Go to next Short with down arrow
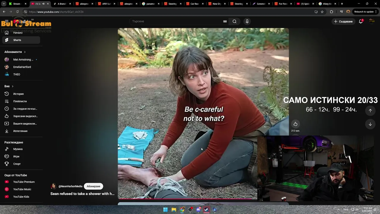The width and height of the screenshot is (380, 214). point(370,124)
